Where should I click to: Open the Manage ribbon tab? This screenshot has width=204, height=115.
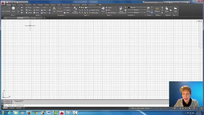tap(40, 5)
